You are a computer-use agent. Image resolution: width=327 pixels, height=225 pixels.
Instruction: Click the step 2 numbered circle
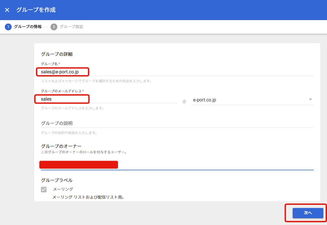[x=54, y=27]
